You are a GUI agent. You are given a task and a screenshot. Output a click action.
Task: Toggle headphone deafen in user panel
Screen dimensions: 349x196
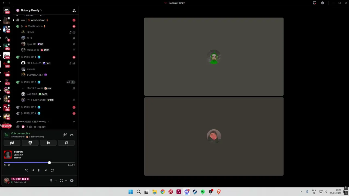pos(61,180)
